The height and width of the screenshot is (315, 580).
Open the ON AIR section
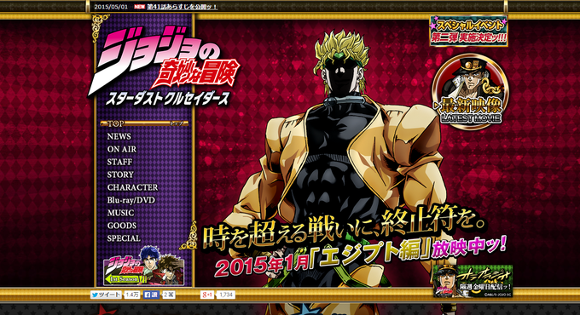pyautogui.click(x=122, y=149)
